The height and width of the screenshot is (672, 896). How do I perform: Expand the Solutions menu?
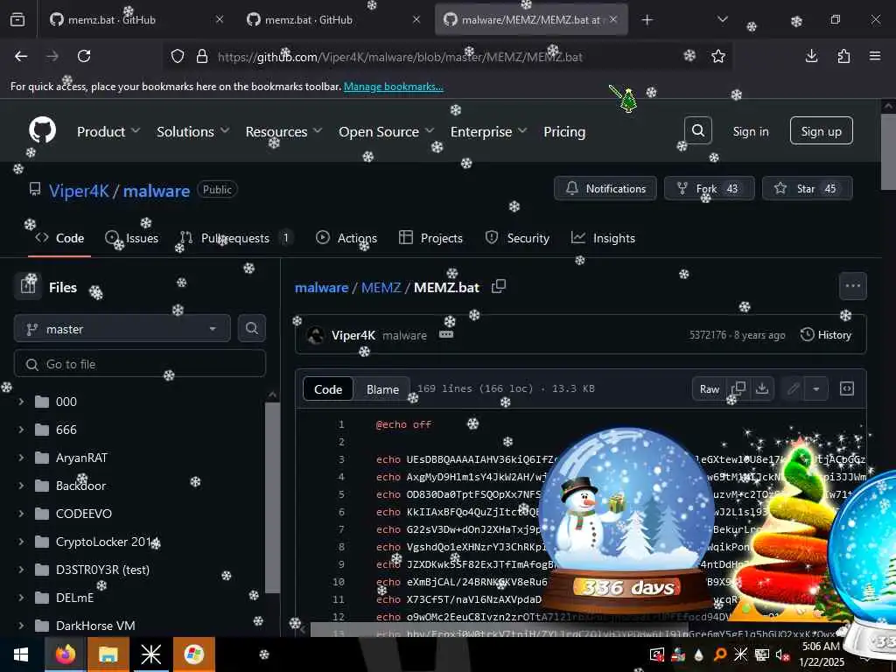[x=193, y=131]
